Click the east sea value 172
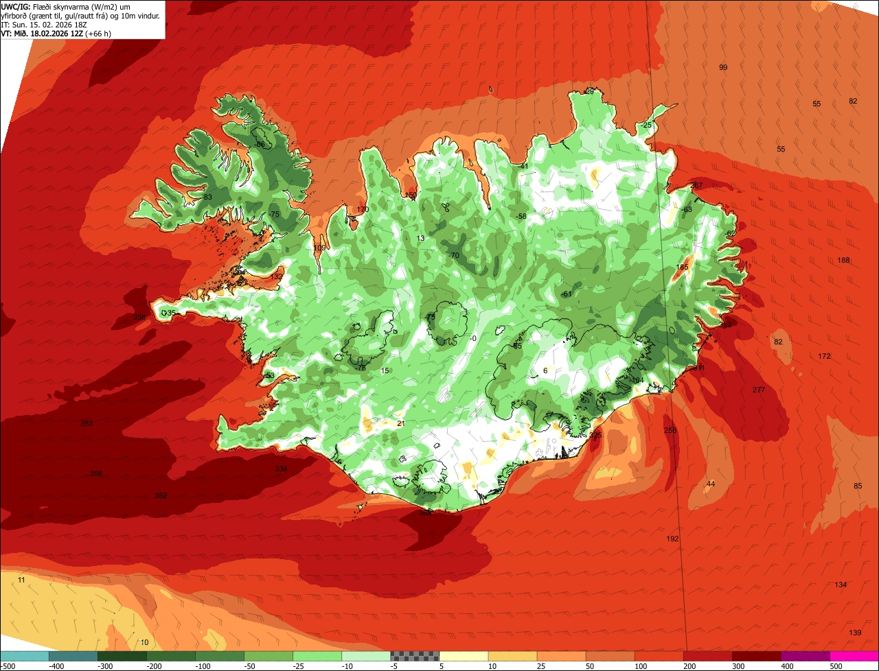Image resolution: width=879 pixels, height=671 pixels. click(x=825, y=356)
